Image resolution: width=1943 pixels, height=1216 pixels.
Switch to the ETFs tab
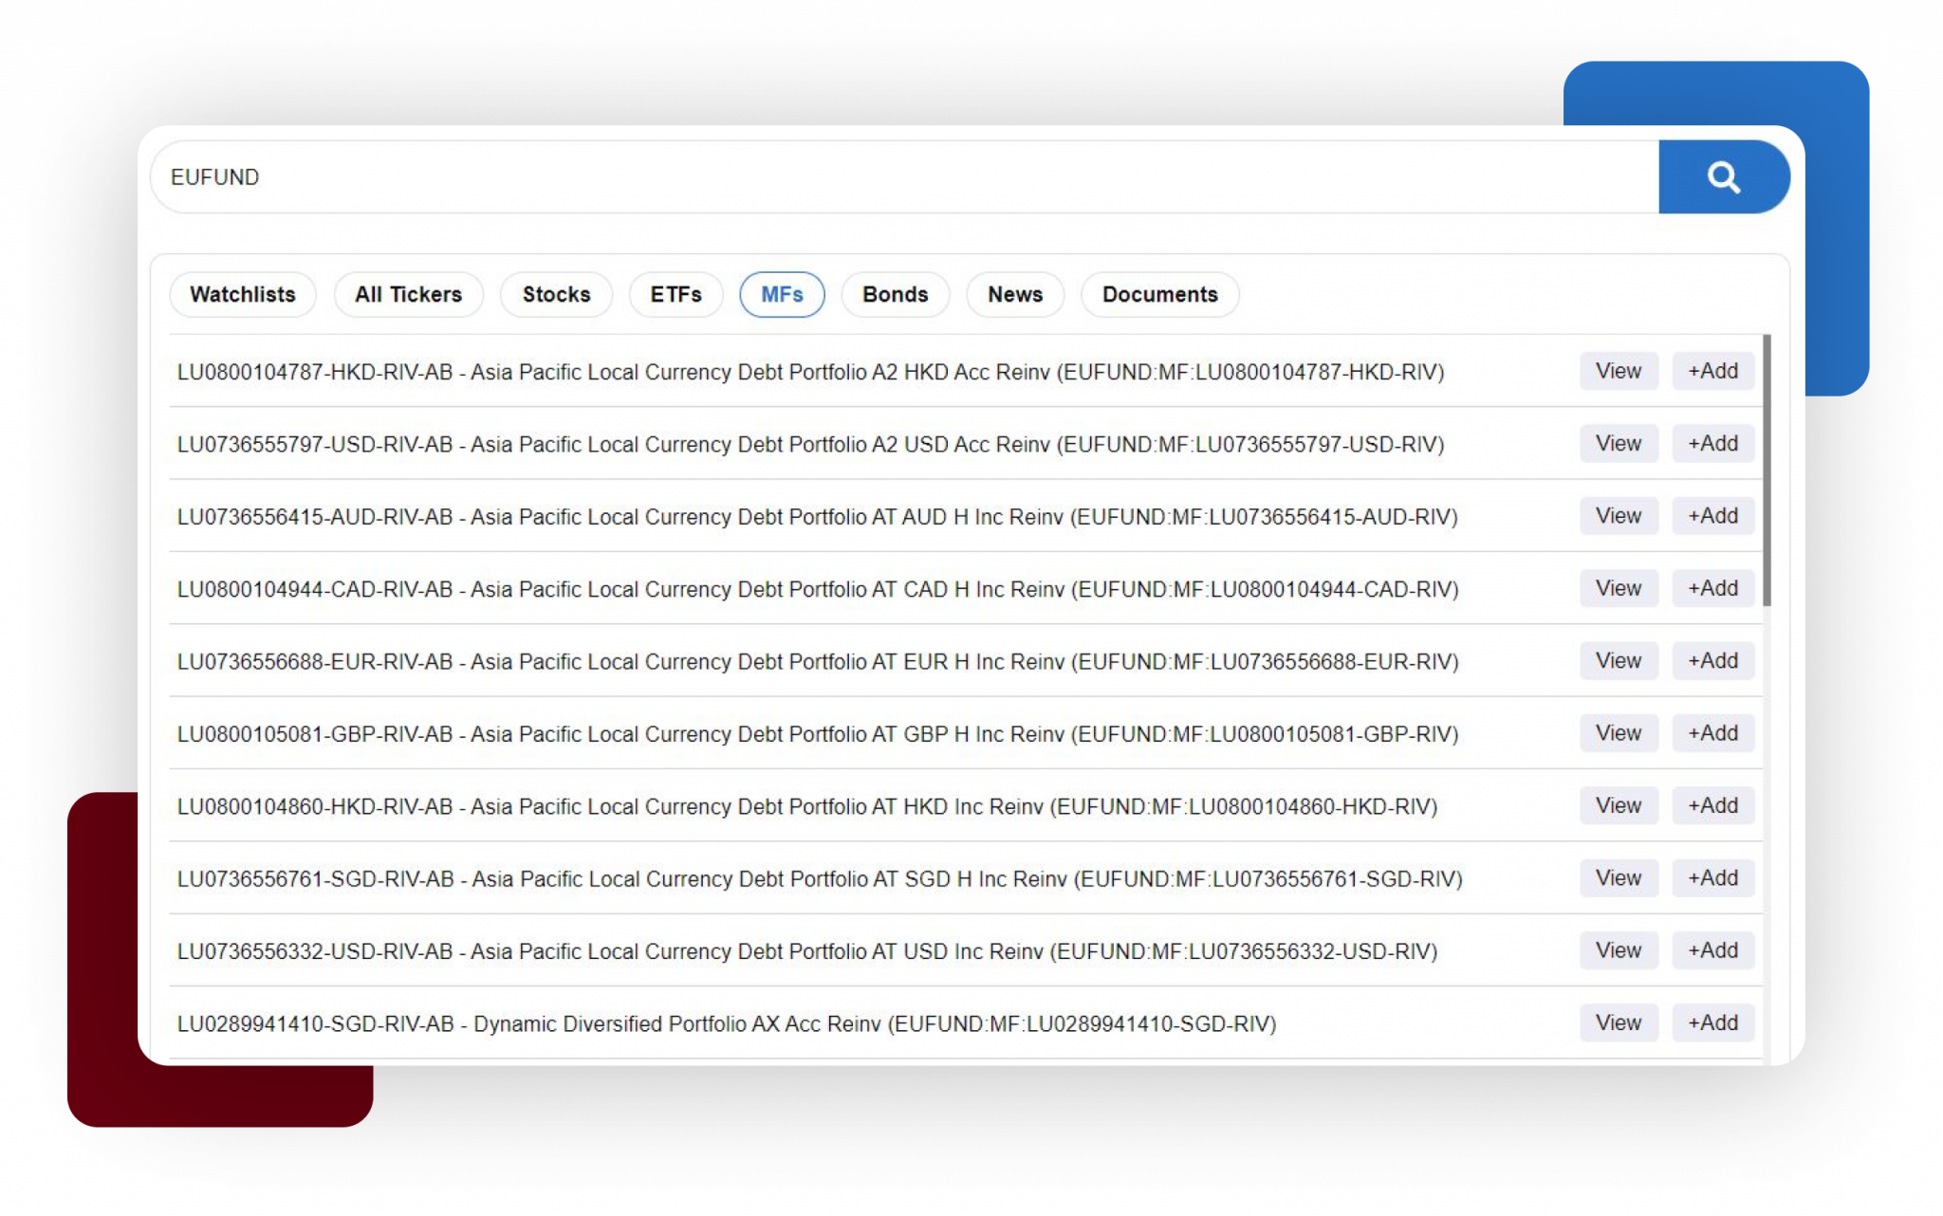[x=675, y=294]
